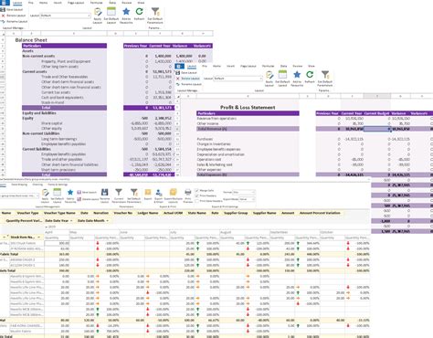Click Set Default Layout icon in pivot analysis window
This screenshot has height=338, width=433.
coord(57,192)
